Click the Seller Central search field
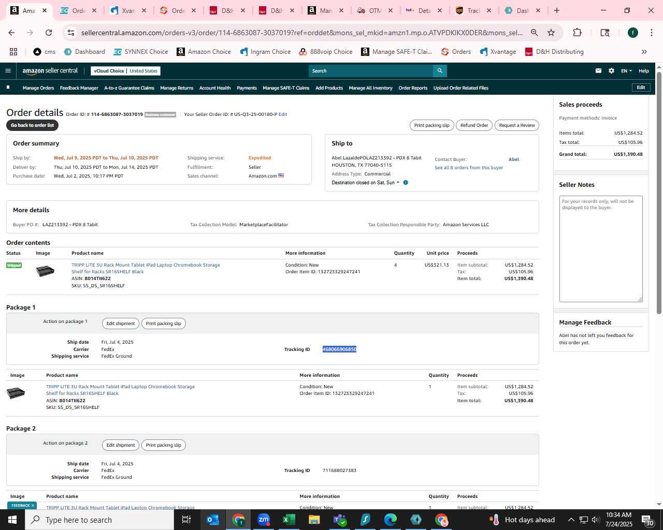 pos(371,71)
